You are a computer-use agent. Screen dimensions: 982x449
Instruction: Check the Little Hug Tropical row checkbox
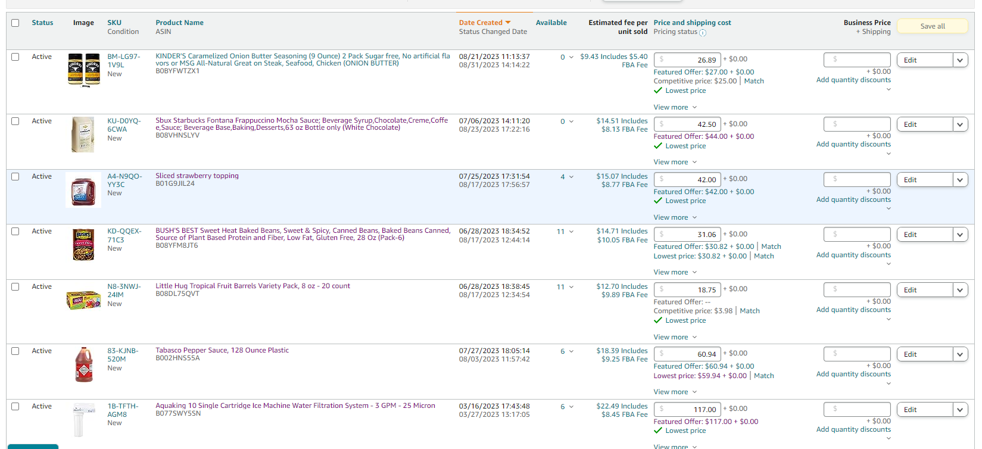click(x=15, y=286)
